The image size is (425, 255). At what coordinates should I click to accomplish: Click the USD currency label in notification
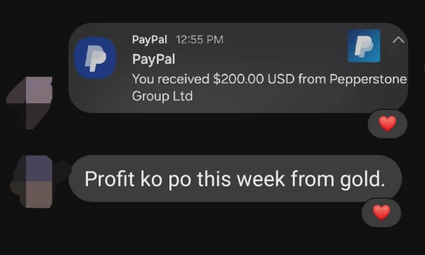click(281, 79)
